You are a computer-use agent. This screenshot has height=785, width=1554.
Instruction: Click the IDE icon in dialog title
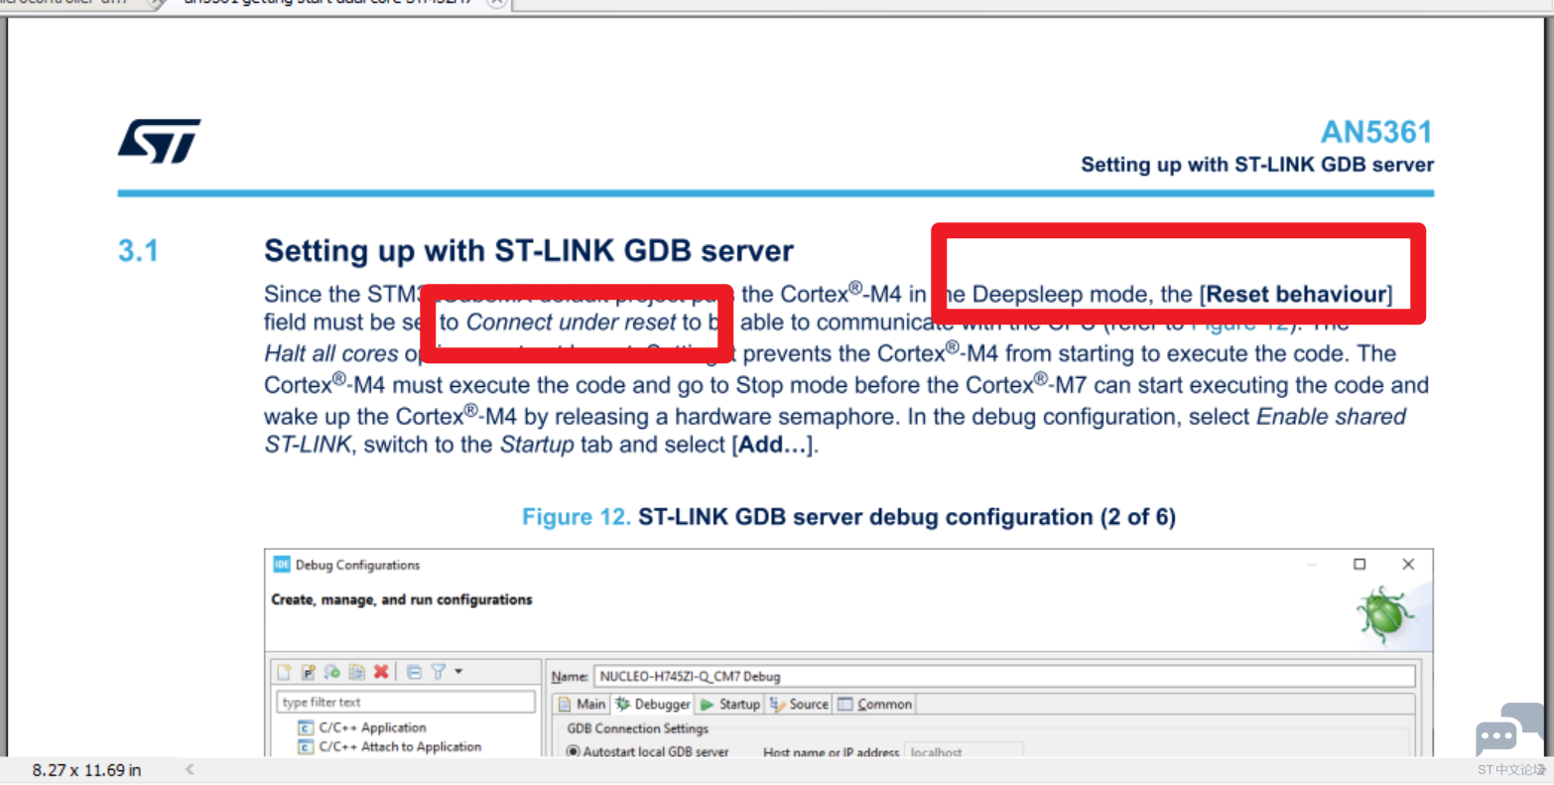tap(281, 565)
